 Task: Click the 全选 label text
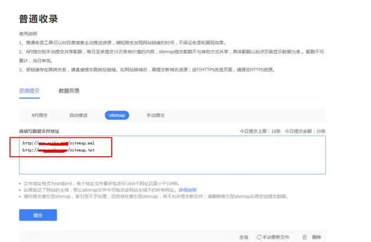[x=243, y=237]
